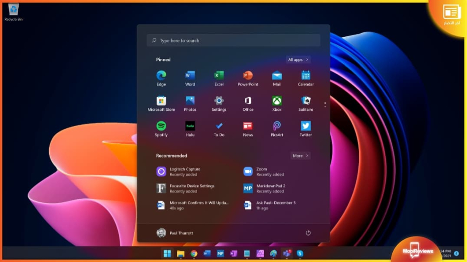Open MarkdownPad from the taskbar
The image size is (467, 262).
point(220,253)
